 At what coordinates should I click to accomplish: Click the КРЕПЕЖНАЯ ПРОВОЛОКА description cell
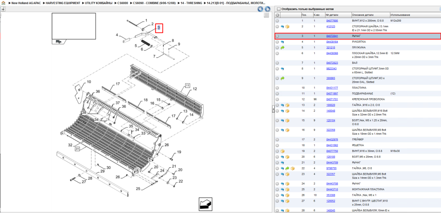point(370,99)
